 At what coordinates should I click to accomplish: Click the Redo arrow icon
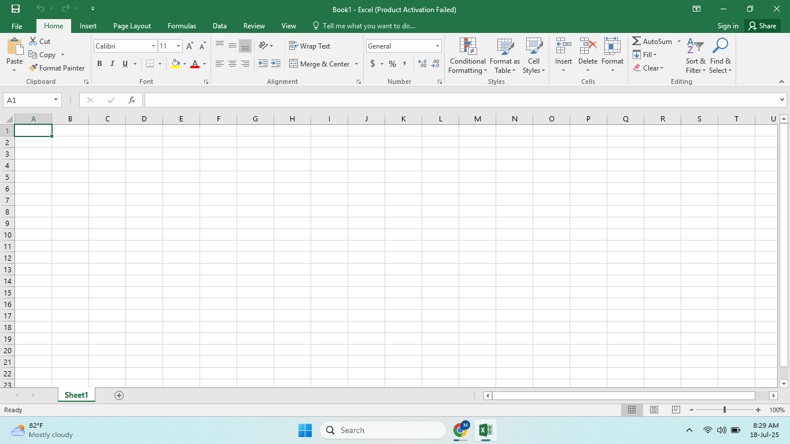pos(65,9)
